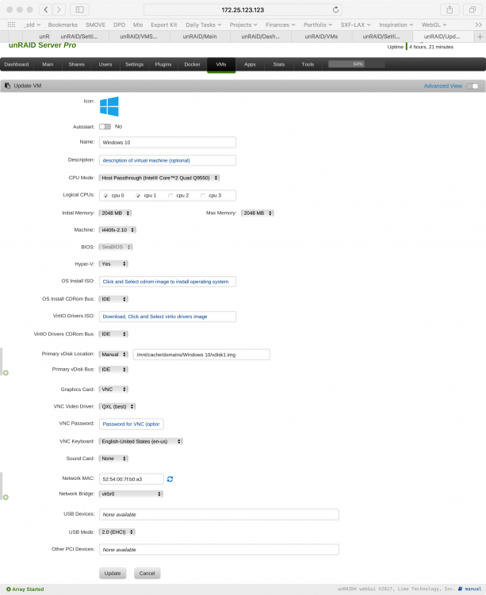Open the VNC Video Driver dropdown
Viewport: 486px width, 595px height.
click(x=117, y=406)
